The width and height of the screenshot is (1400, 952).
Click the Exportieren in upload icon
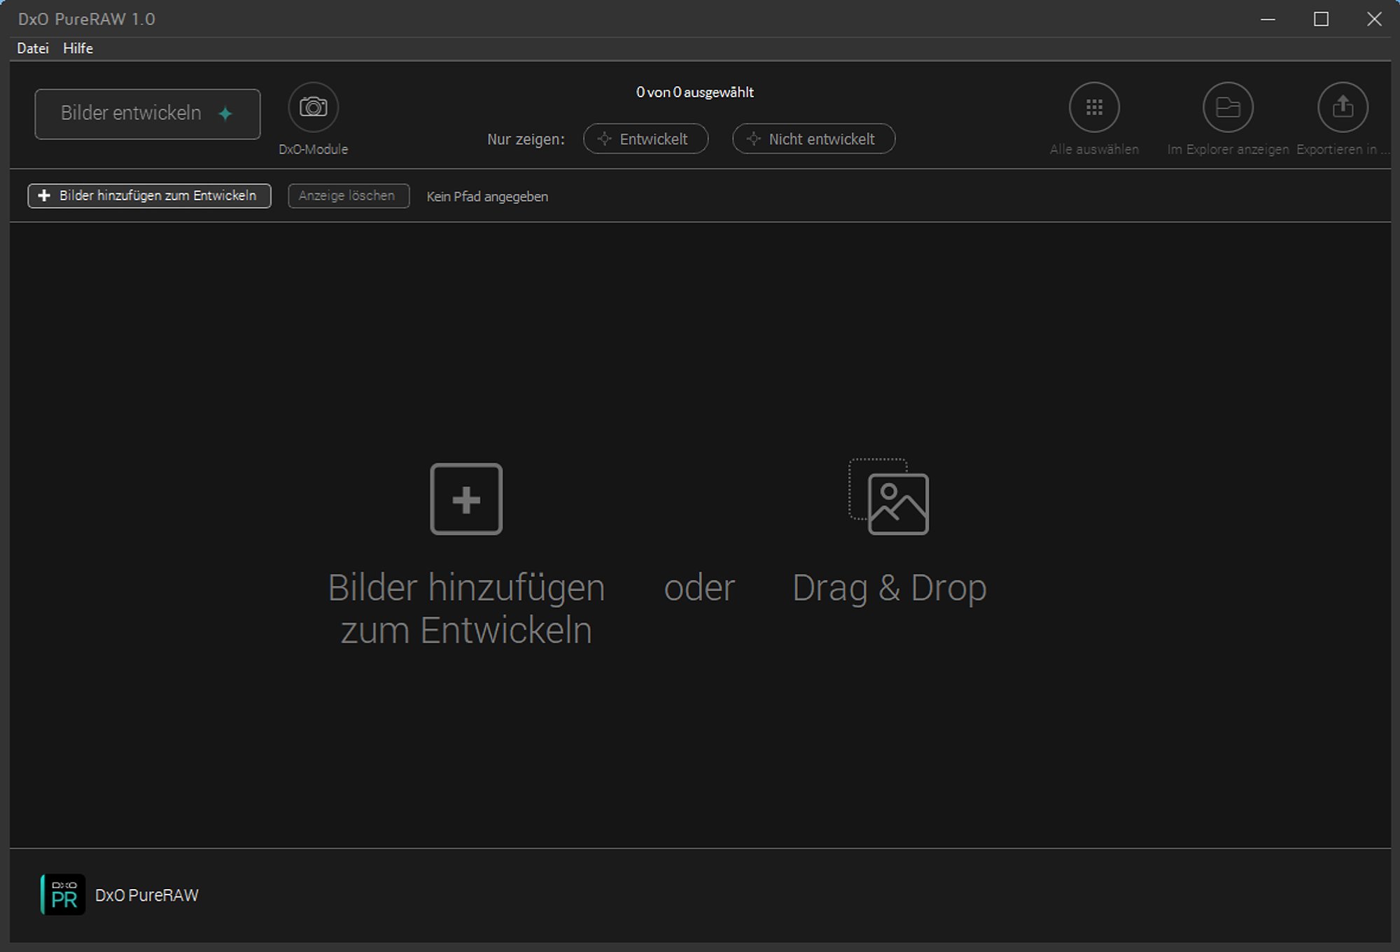point(1343,107)
